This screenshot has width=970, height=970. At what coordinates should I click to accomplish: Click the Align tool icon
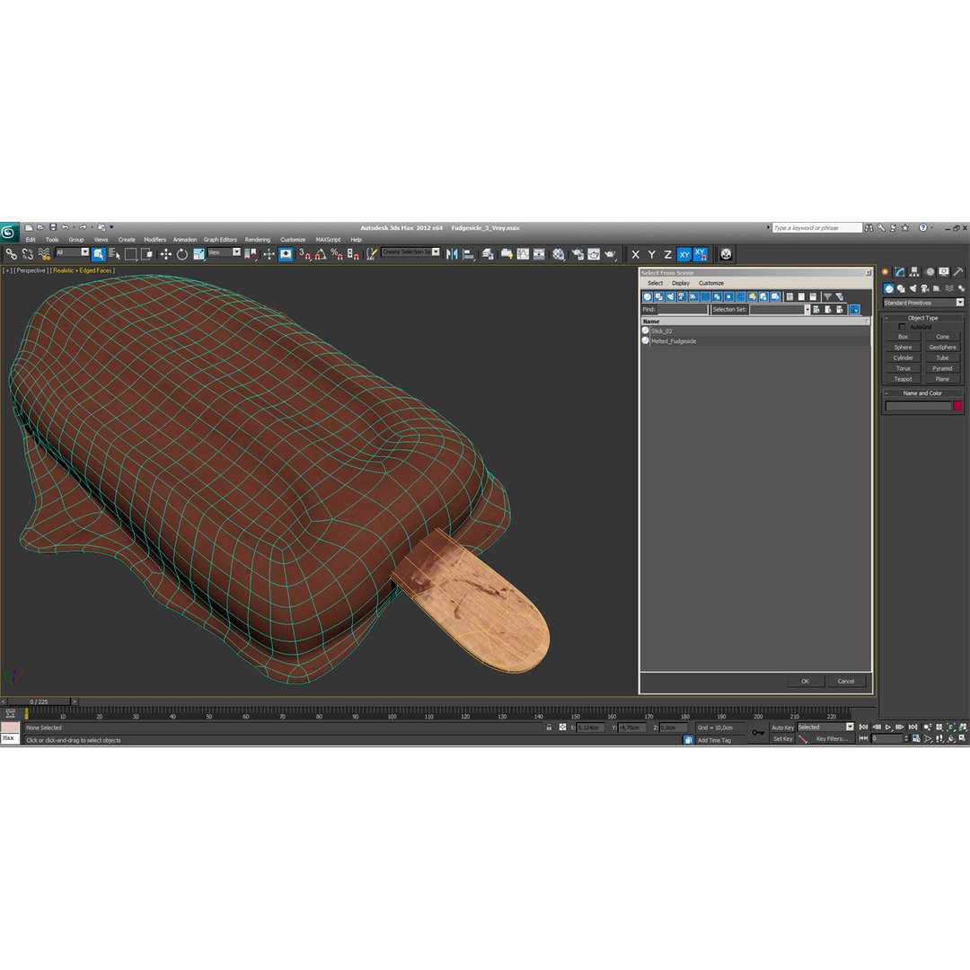pyautogui.click(x=468, y=254)
